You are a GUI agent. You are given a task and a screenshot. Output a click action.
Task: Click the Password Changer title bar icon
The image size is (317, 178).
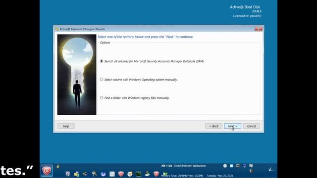click(57, 29)
